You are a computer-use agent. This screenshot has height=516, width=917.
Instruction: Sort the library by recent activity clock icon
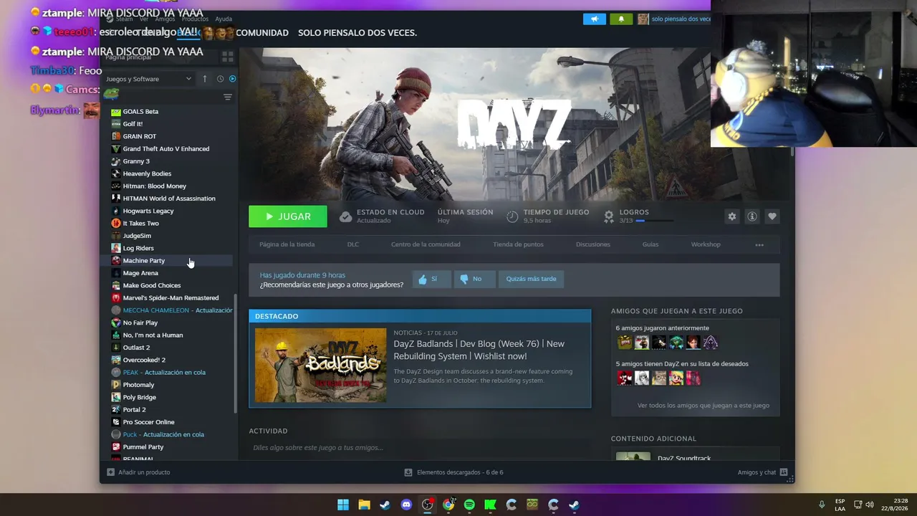(x=220, y=79)
